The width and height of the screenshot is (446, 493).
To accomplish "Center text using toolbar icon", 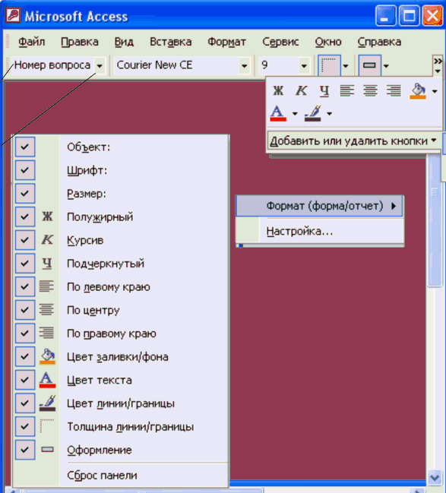I will point(370,91).
